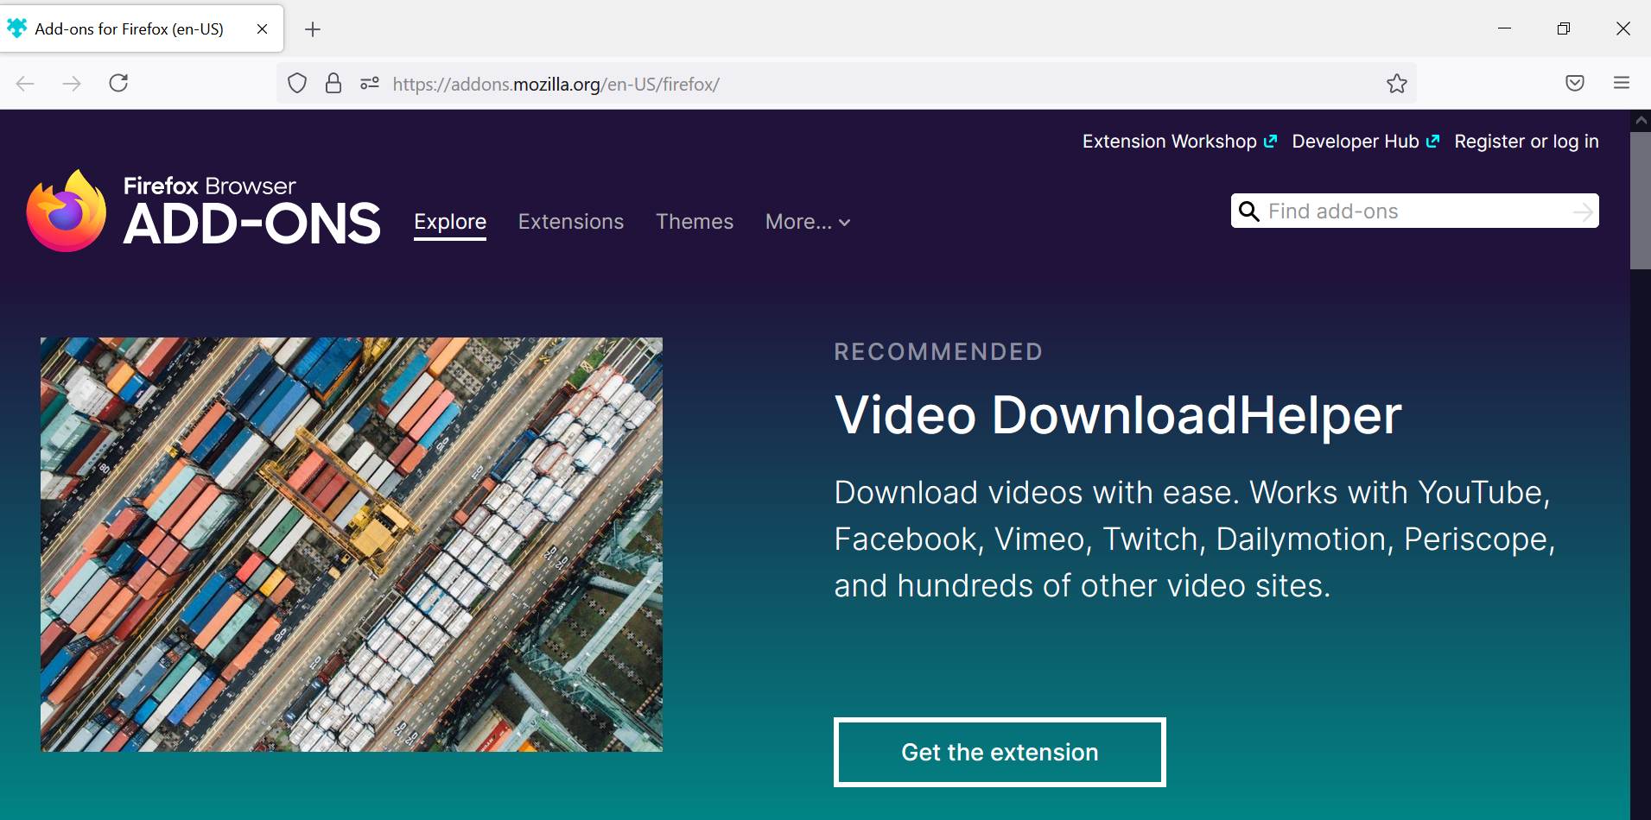Viewport: 1651px width, 820px height.
Task: Close the Add-ons for Firefox tab
Action: (262, 29)
